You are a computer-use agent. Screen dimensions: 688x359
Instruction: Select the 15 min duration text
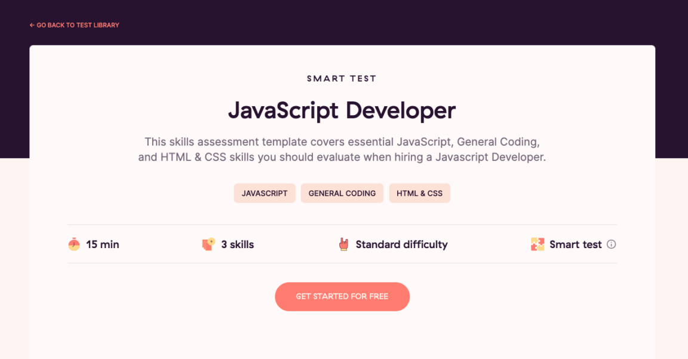pos(103,244)
